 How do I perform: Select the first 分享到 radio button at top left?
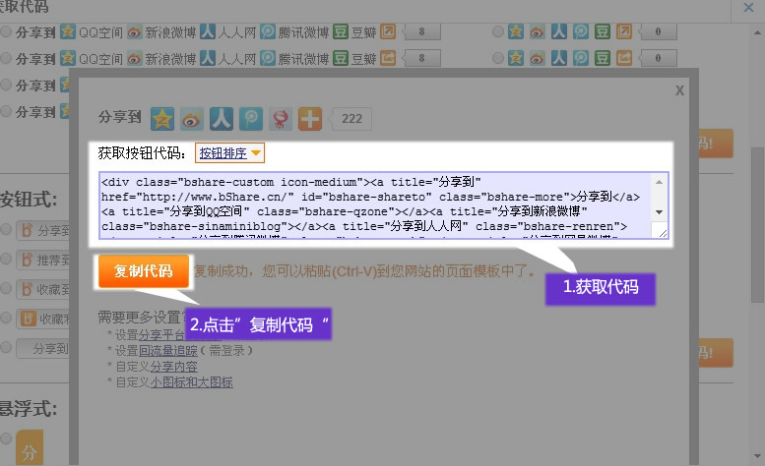pyautogui.click(x=7, y=31)
